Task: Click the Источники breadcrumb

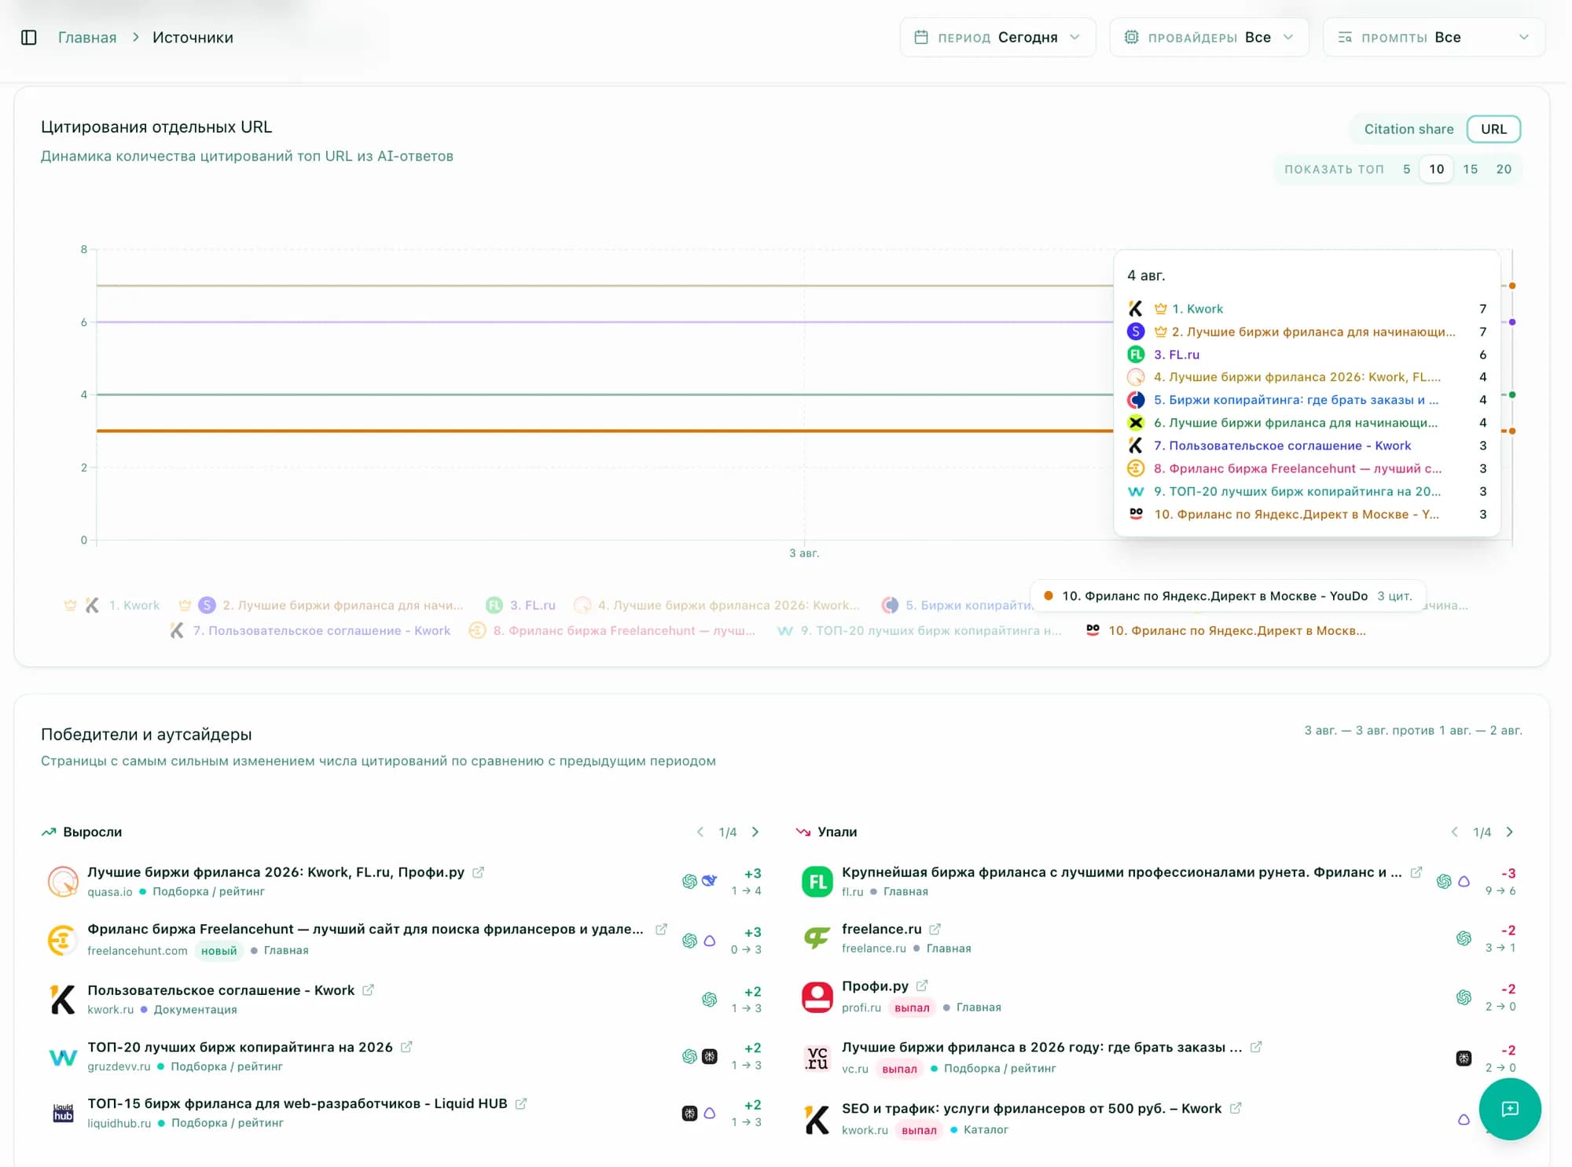Action: tap(193, 38)
